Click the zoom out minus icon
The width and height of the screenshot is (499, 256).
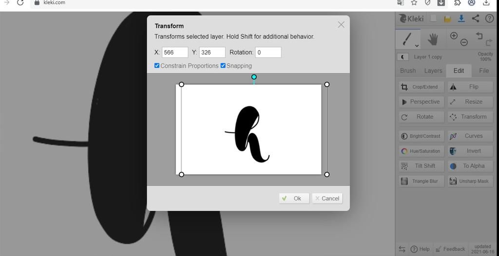pos(464,42)
